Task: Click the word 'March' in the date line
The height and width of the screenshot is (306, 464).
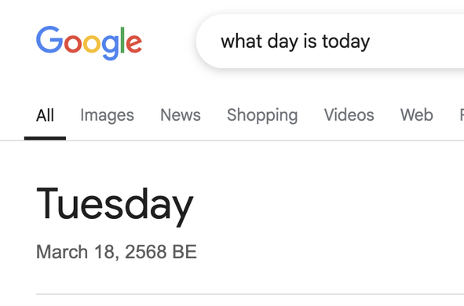Action: pyautogui.click(x=62, y=252)
